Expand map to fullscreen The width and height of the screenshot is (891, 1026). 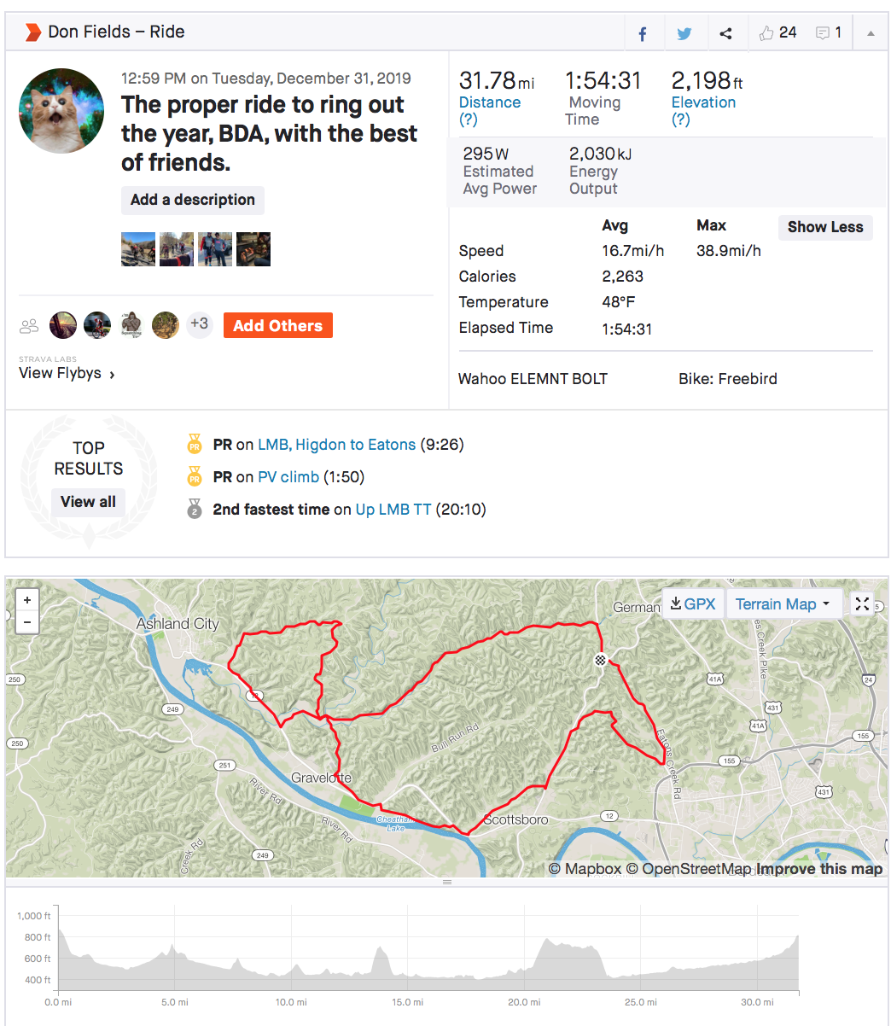(862, 603)
